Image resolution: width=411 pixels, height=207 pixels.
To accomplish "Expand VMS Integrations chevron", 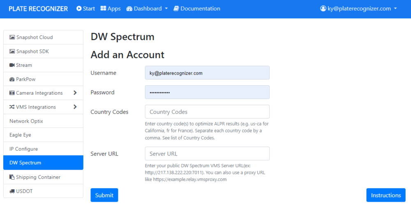I will tap(75, 107).
